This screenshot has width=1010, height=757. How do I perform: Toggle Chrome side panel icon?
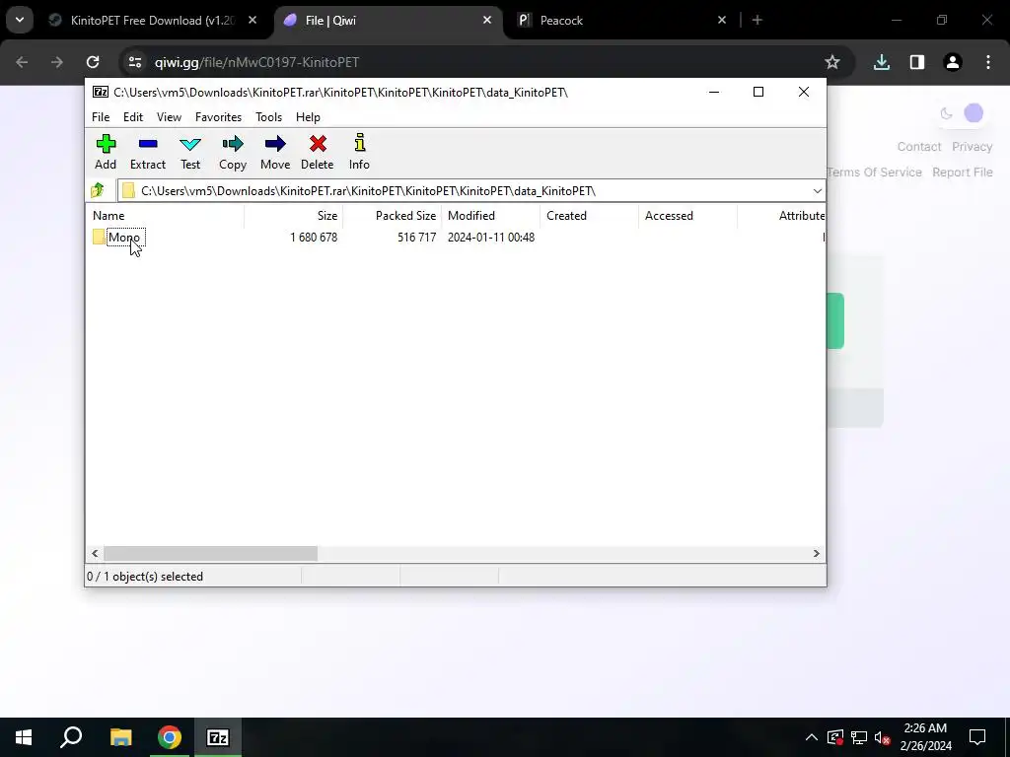[x=917, y=62]
